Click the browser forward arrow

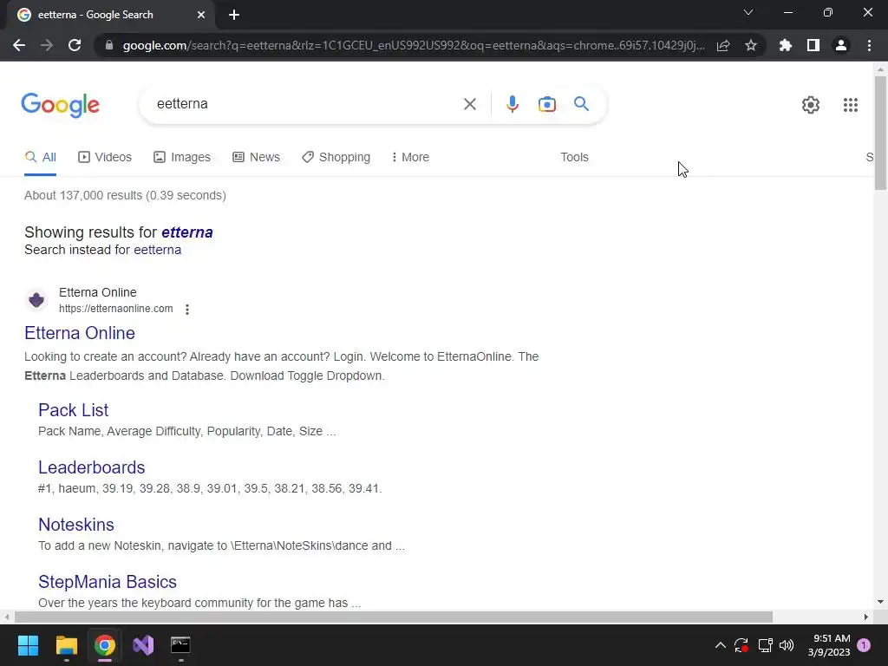pos(47,45)
